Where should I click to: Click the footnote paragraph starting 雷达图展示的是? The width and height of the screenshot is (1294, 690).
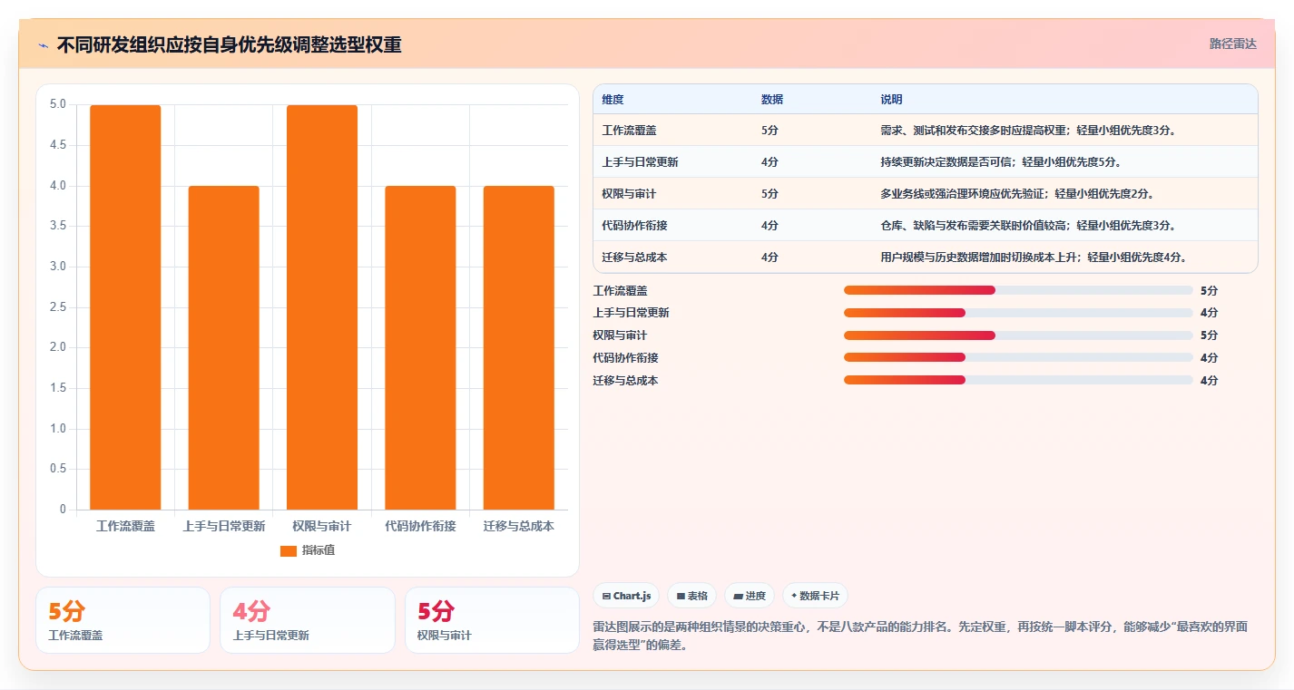919,637
